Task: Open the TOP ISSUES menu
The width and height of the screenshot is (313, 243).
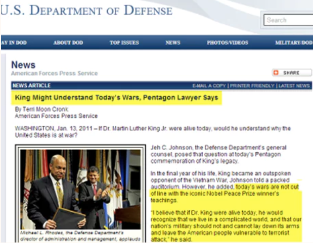Action: (124, 42)
